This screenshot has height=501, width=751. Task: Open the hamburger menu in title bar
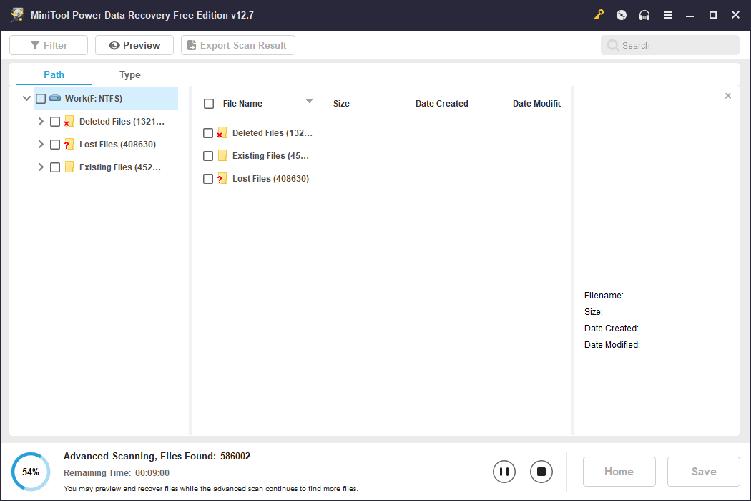tap(667, 15)
